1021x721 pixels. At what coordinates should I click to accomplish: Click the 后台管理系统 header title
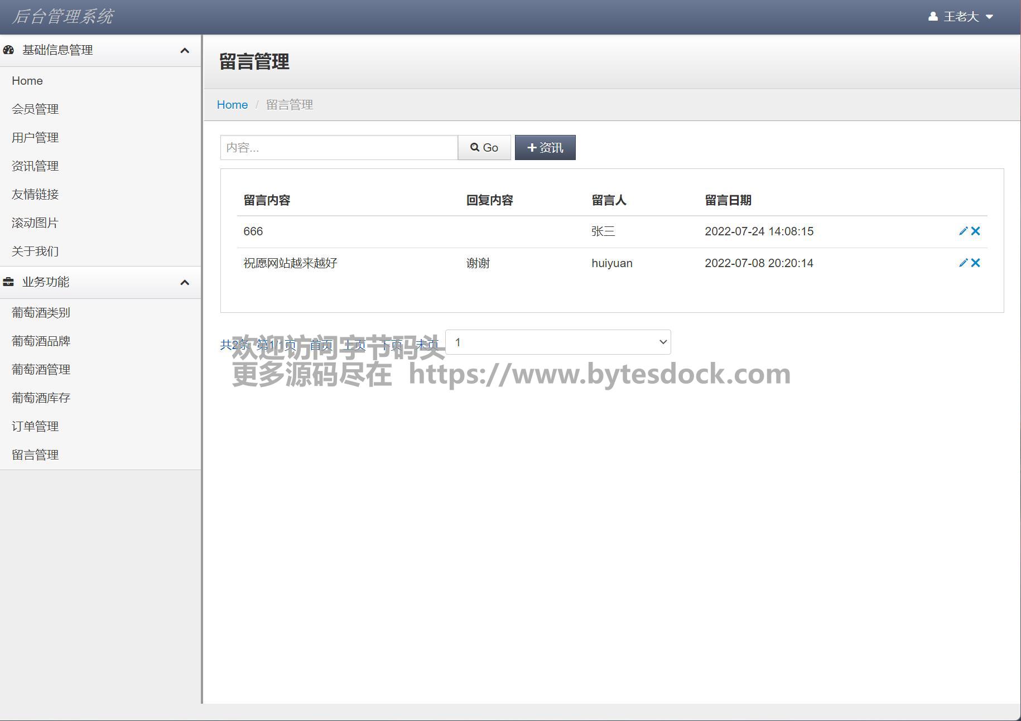pos(62,17)
